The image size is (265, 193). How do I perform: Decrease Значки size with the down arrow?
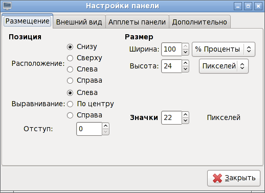(x=185, y=120)
